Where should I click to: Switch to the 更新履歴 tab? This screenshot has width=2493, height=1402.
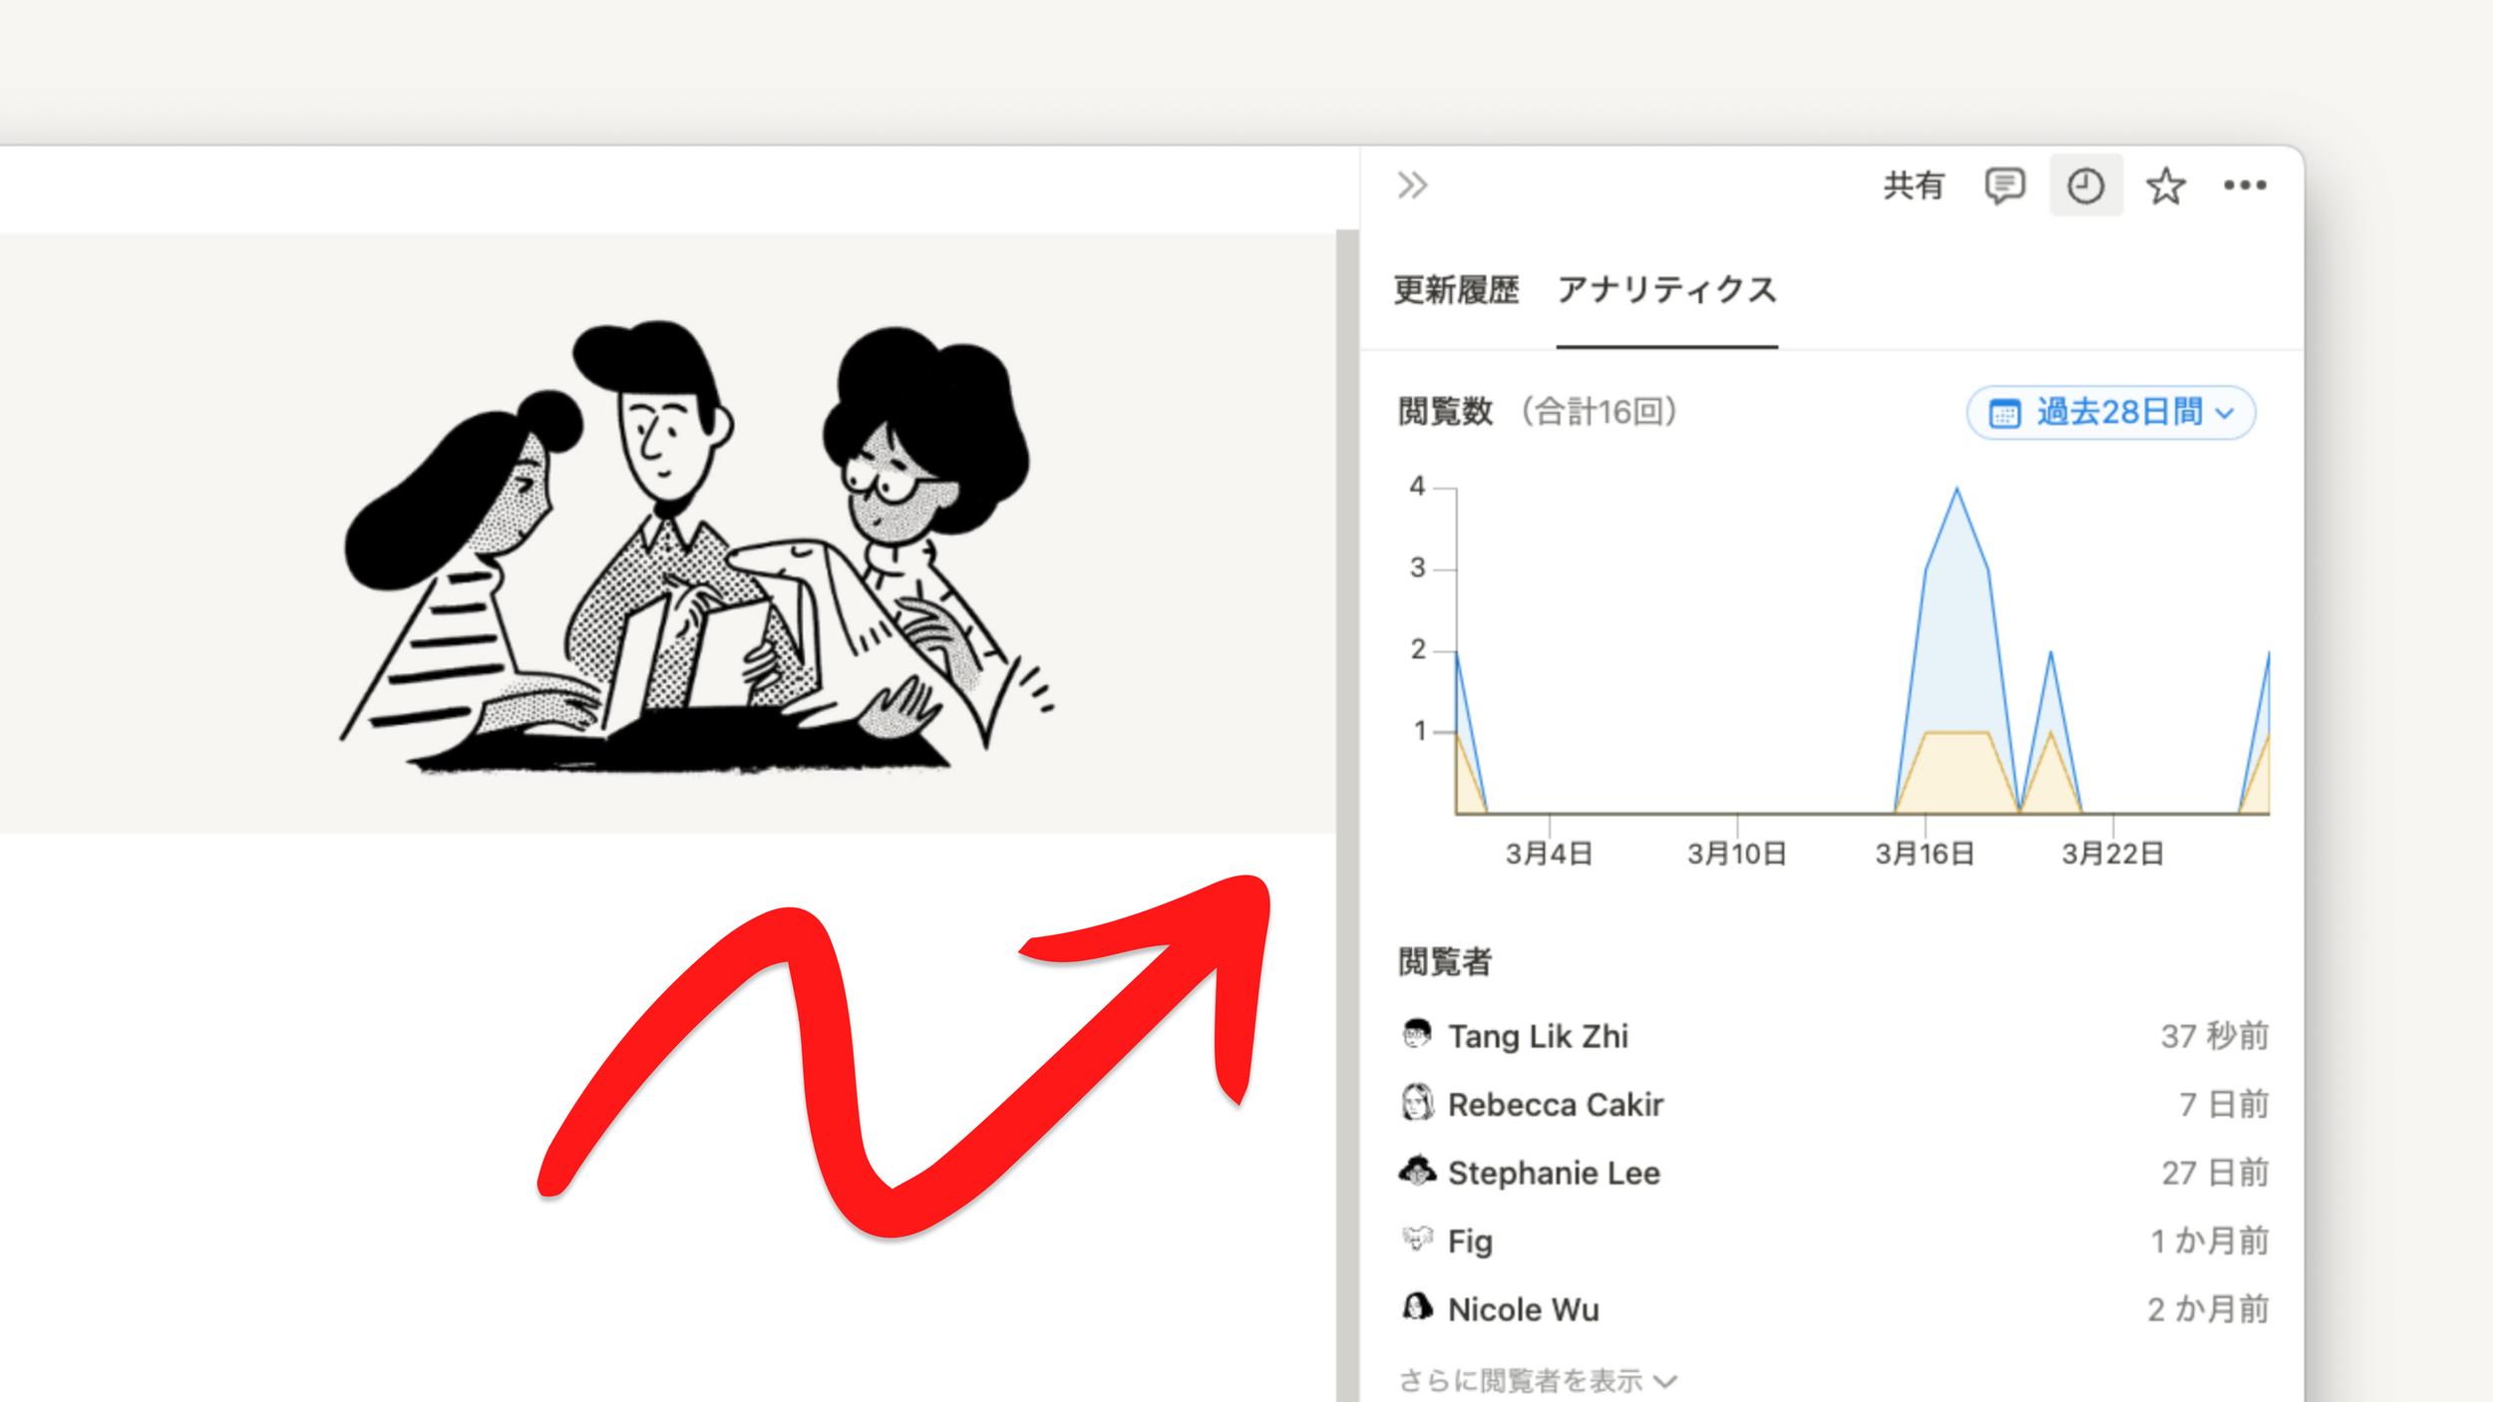click(1456, 290)
